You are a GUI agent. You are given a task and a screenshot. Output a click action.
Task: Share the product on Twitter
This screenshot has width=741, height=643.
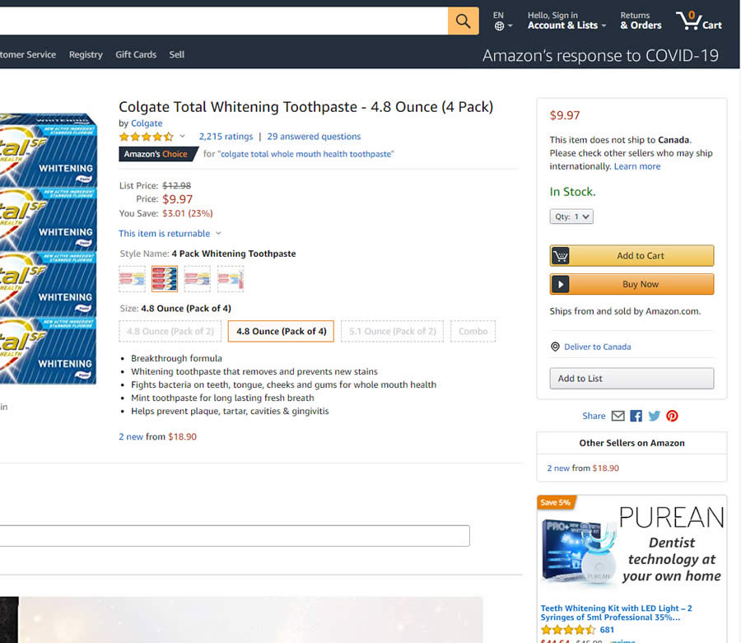654,416
